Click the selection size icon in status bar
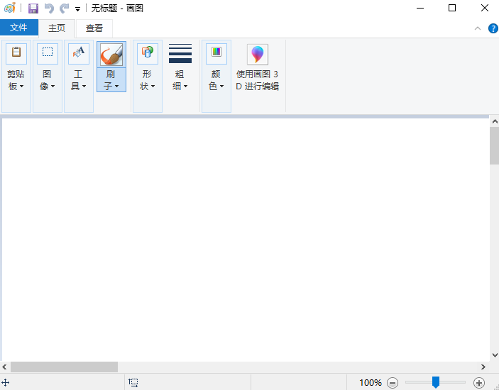Viewport: 499px width, 390px height. (133, 382)
